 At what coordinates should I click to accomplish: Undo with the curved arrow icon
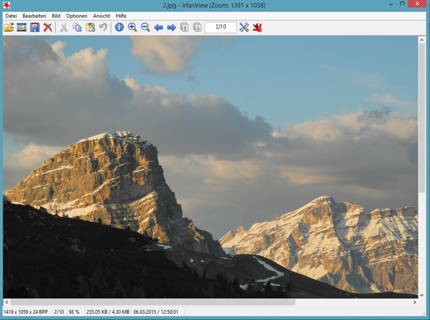click(103, 27)
